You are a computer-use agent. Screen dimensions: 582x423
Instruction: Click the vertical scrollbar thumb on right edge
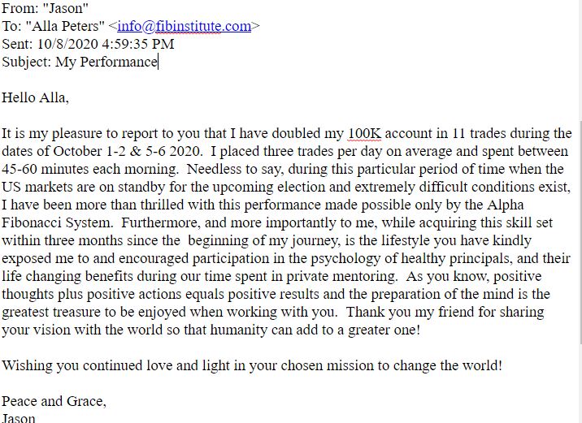[580, 231]
